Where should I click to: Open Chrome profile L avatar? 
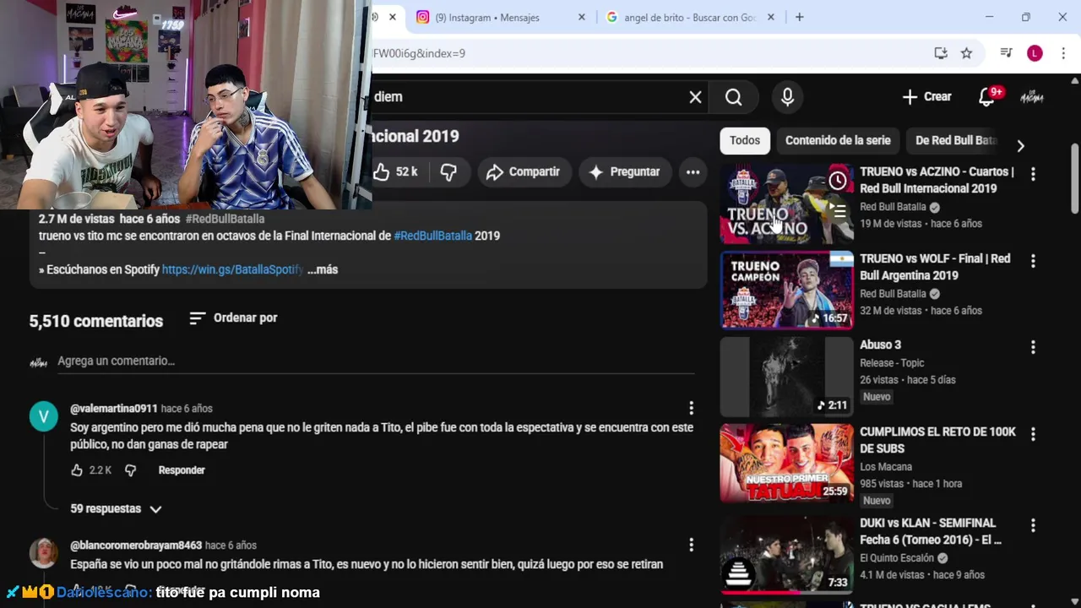pyautogui.click(x=1035, y=53)
